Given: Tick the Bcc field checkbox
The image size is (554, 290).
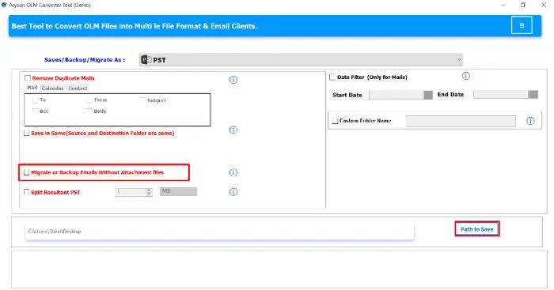Looking at the screenshot, I should tap(35, 111).
